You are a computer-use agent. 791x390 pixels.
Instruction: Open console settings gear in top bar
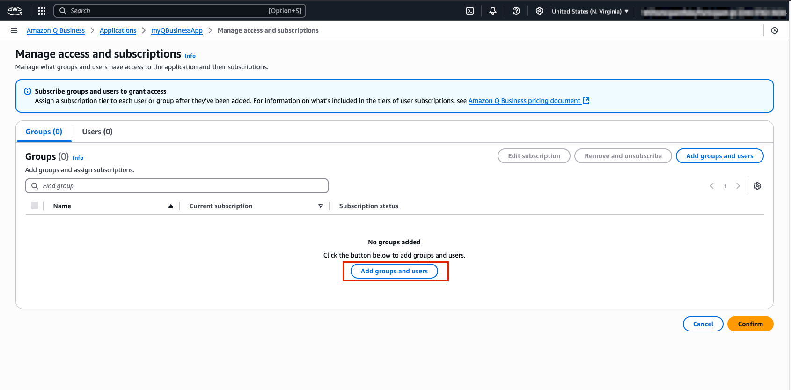(540, 11)
